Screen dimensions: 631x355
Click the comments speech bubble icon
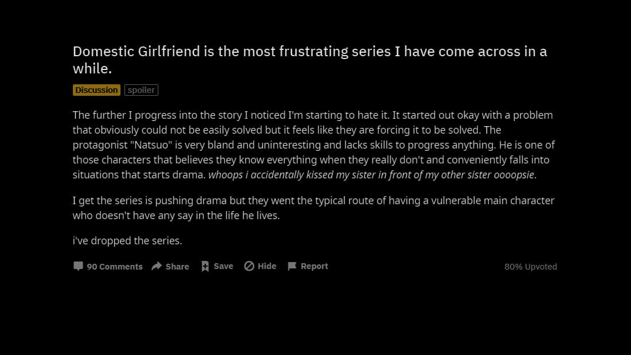coord(78,266)
